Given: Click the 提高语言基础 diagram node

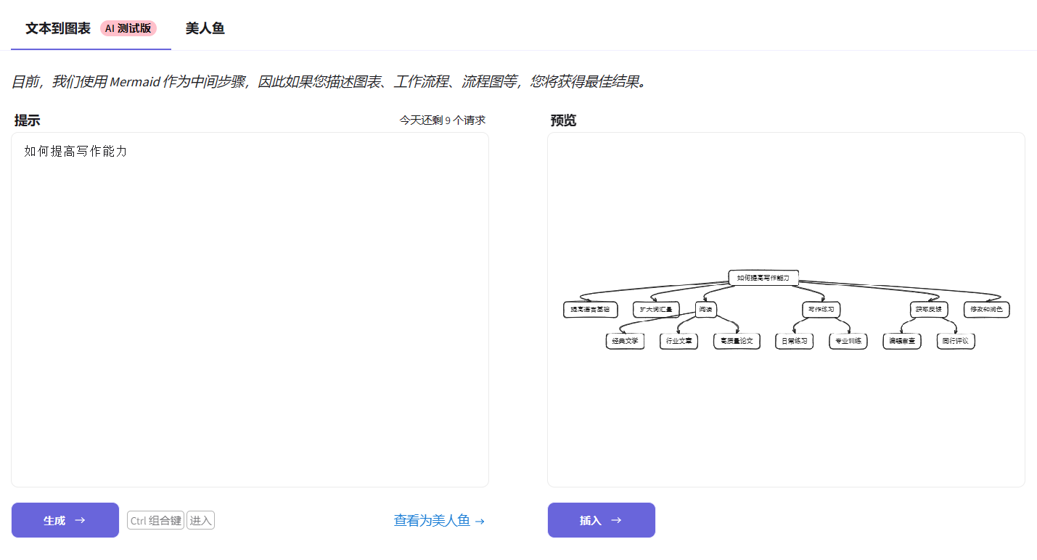Looking at the screenshot, I should pyautogui.click(x=590, y=310).
